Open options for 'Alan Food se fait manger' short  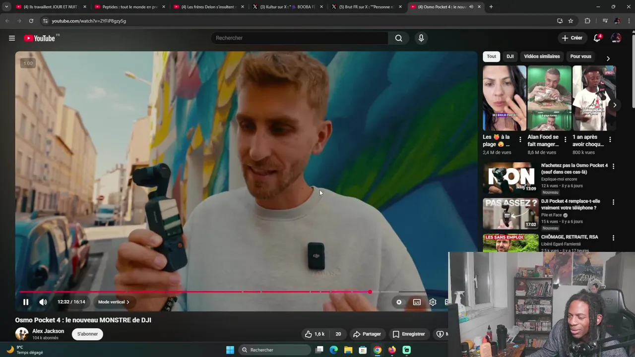pyautogui.click(x=565, y=140)
